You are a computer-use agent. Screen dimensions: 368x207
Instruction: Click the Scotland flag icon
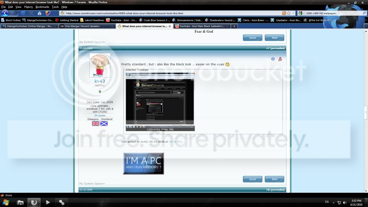point(104,123)
